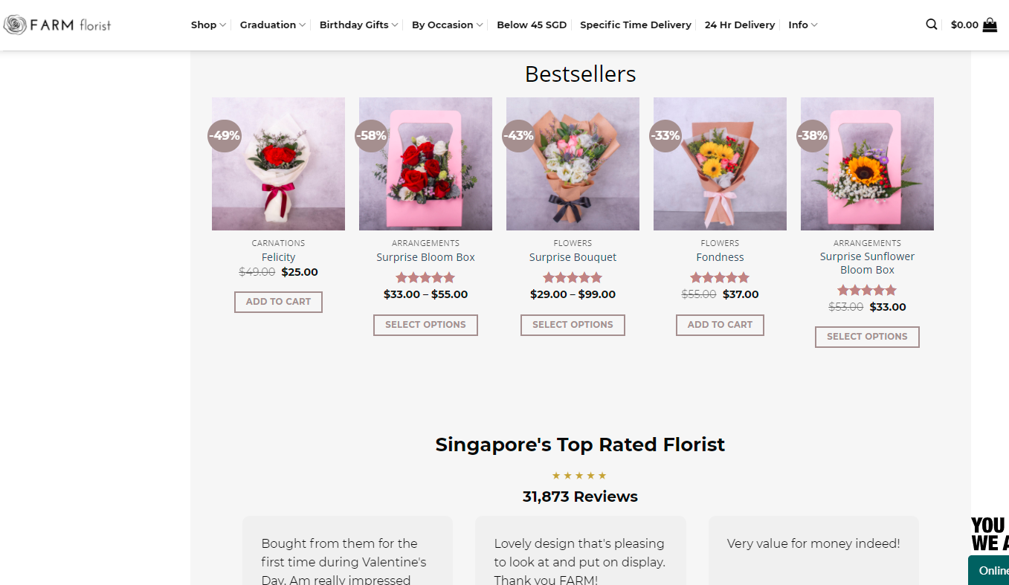Open the By Occasion menu
Image resolution: width=1009 pixels, height=585 pixels.
coord(448,25)
